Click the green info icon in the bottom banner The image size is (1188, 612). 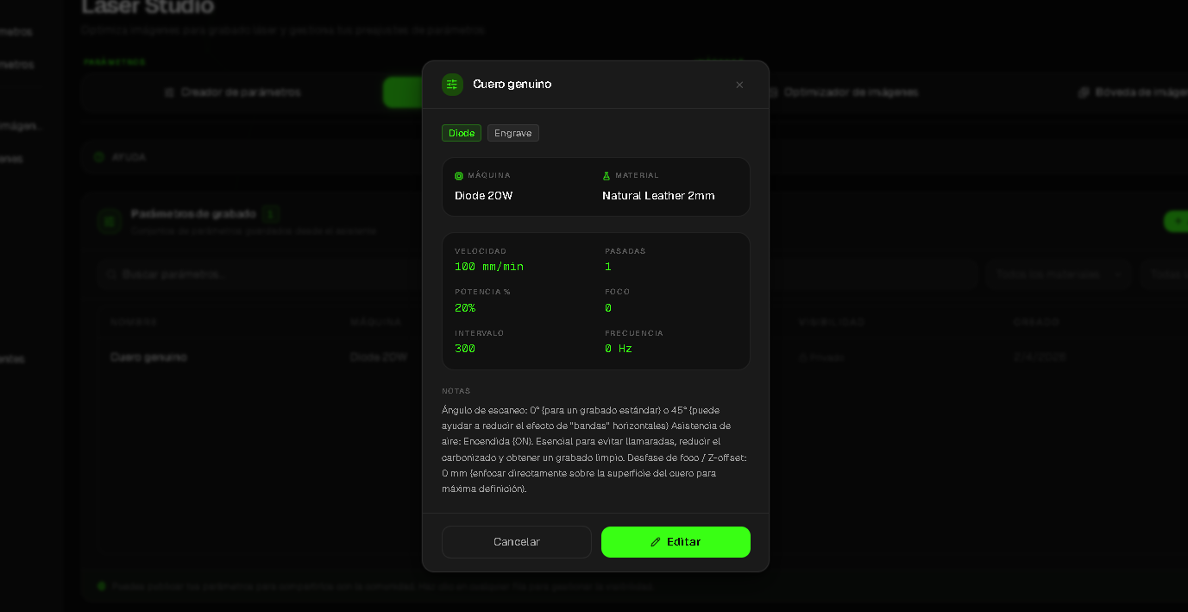tap(102, 586)
